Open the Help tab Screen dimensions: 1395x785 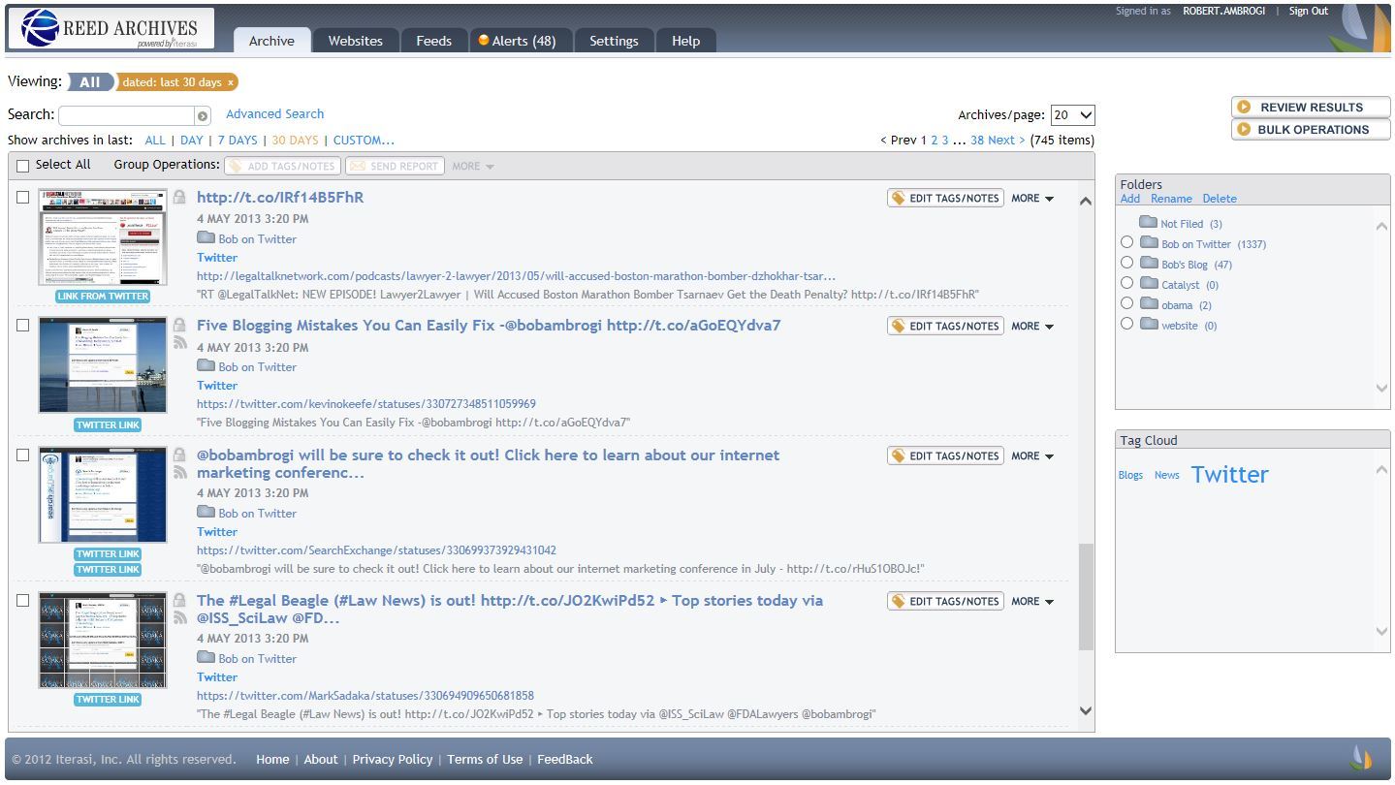click(x=685, y=41)
